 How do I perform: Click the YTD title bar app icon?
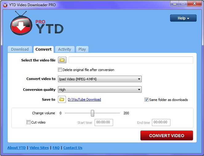(x=5, y=5)
